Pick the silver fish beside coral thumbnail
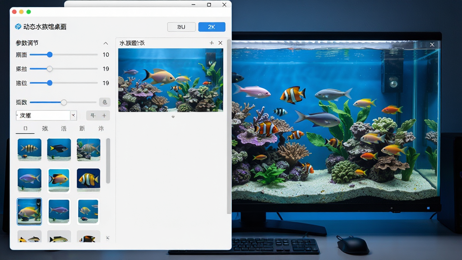 pos(88,150)
